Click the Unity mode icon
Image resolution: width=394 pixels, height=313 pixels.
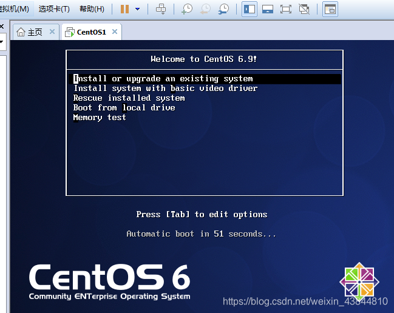tap(304, 9)
